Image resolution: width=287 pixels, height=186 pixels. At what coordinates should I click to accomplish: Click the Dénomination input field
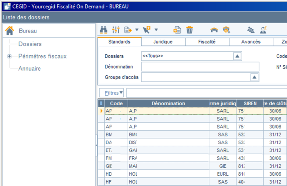tap(200, 66)
